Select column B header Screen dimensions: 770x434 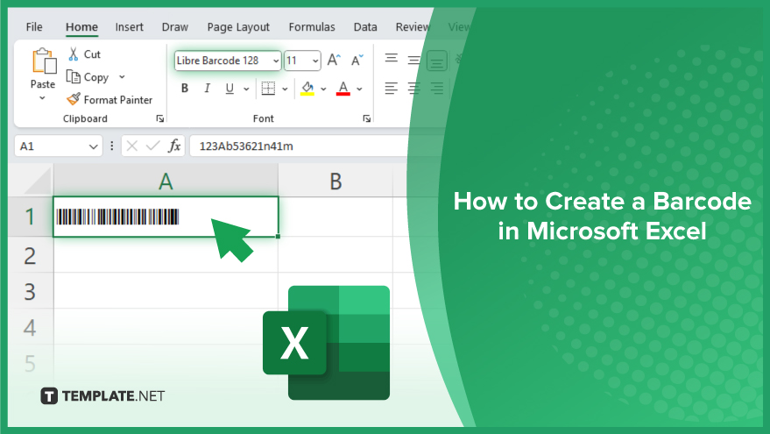336,181
